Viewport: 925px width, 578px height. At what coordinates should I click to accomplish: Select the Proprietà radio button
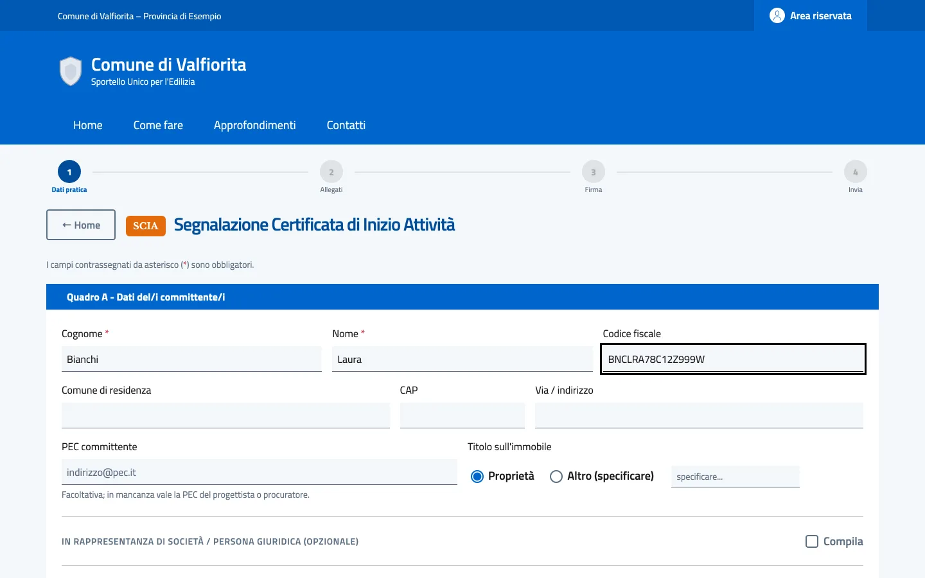[x=477, y=477]
